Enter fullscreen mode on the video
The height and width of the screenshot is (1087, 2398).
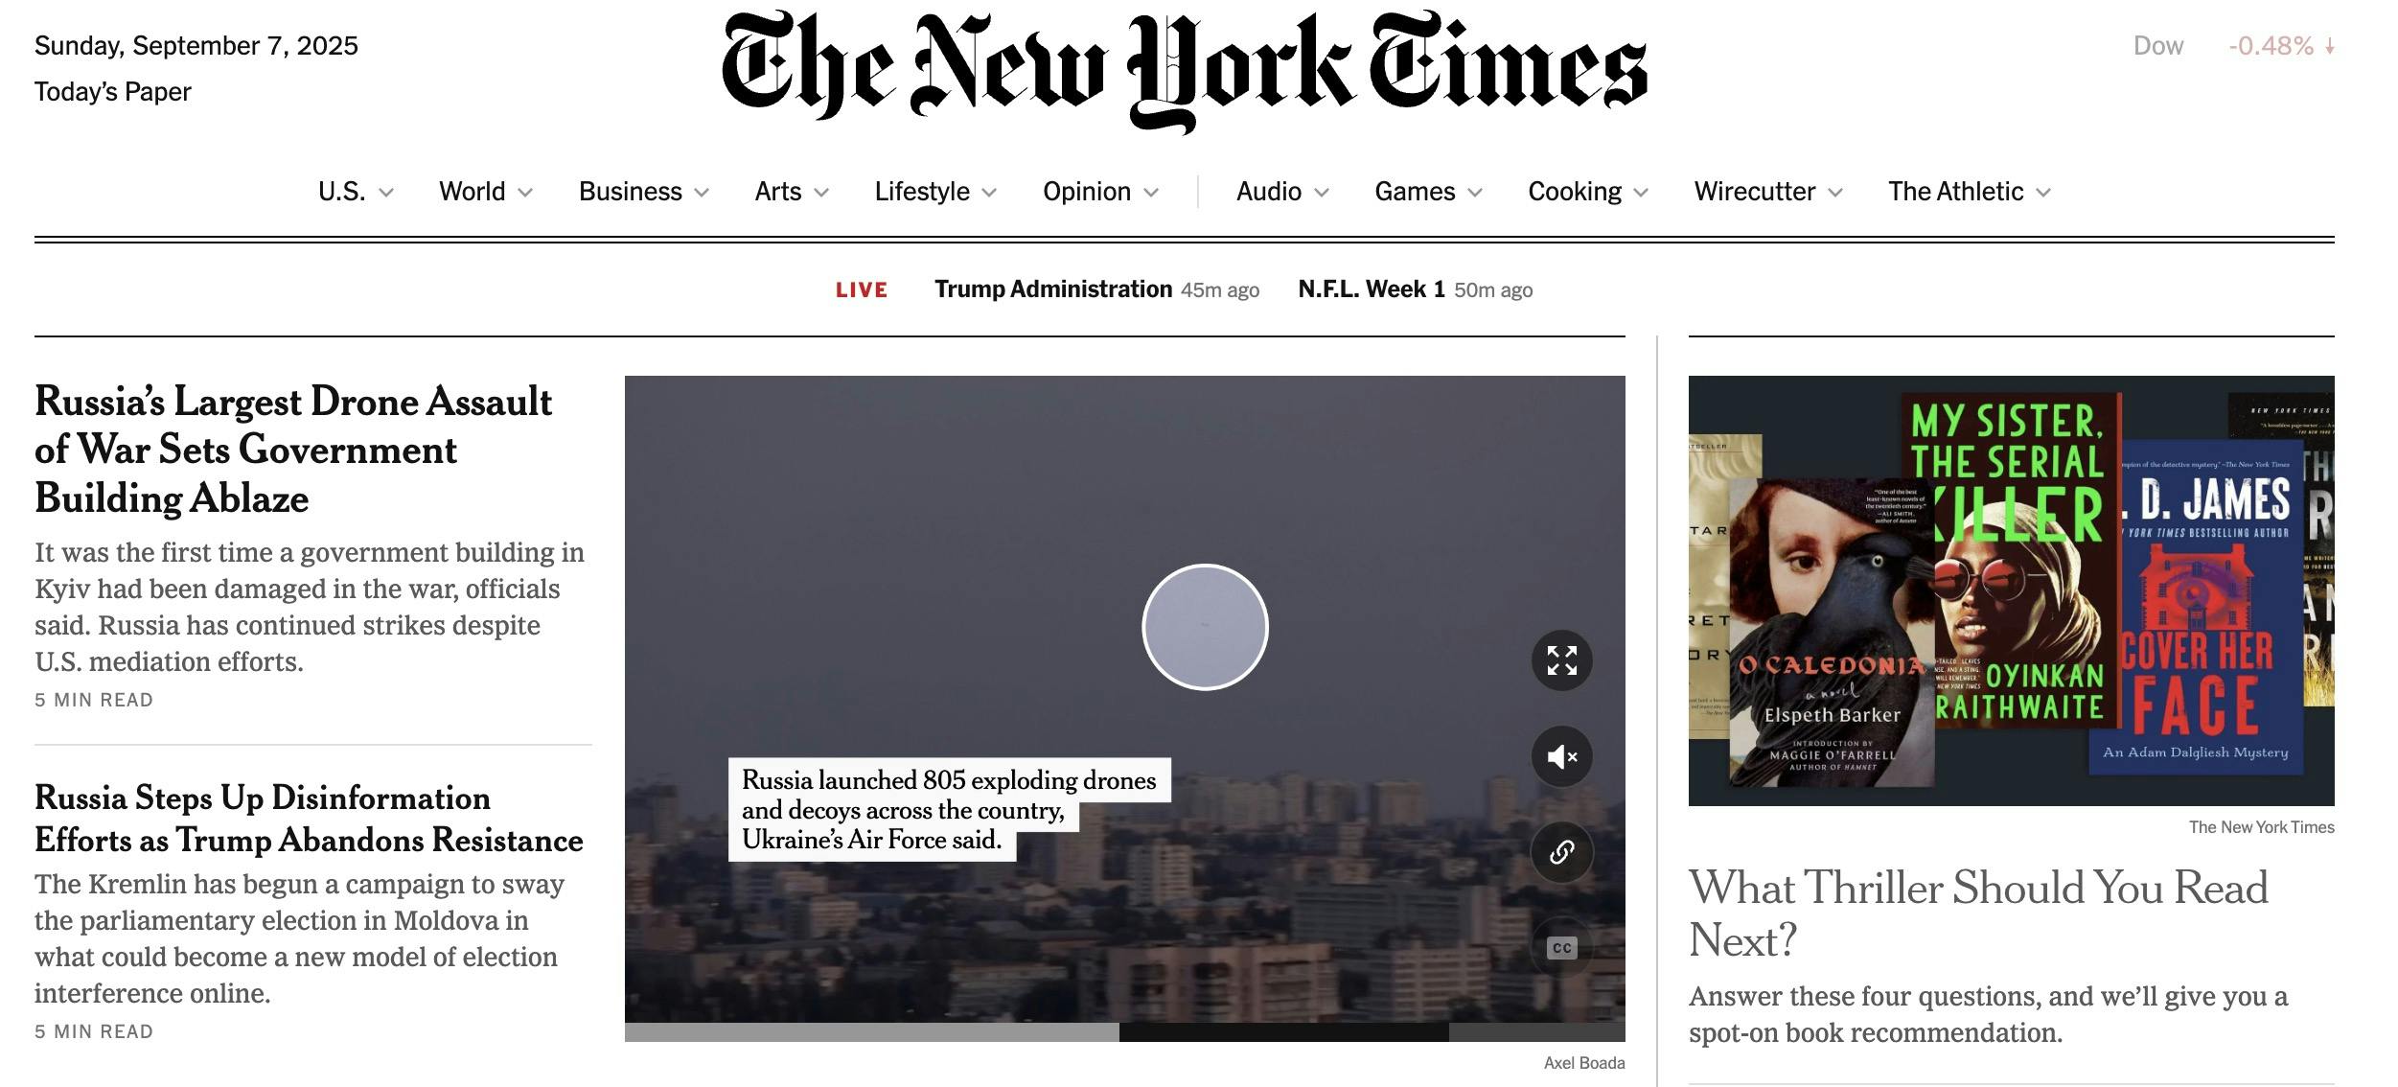coord(1561,659)
